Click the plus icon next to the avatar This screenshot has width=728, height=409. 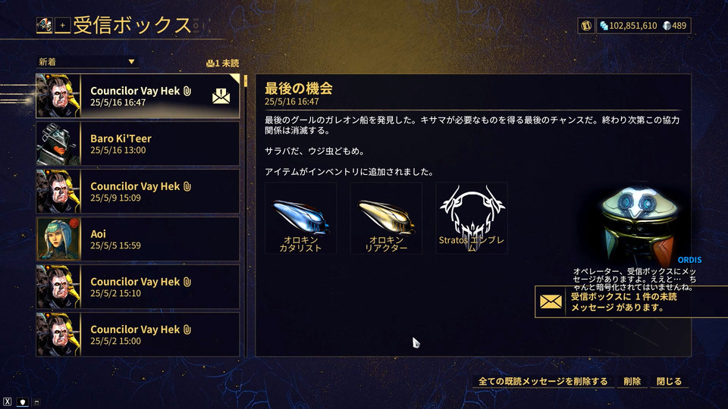(x=63, y=26)
